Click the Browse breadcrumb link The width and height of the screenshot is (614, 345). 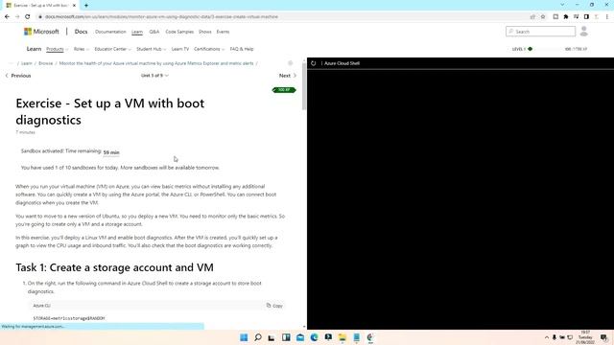point(45,63)
